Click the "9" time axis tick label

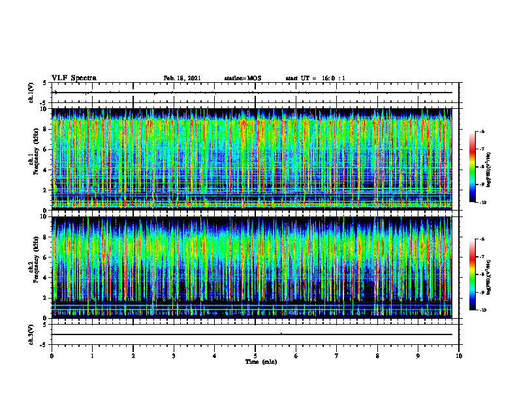418,356
